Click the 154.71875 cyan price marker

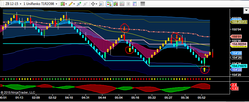point(239,66)
